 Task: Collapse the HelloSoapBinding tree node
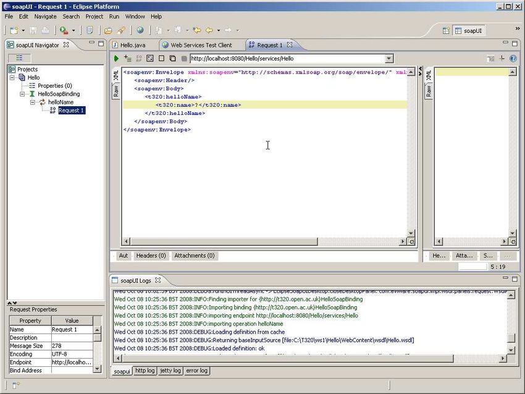click(x=22, y=94)
